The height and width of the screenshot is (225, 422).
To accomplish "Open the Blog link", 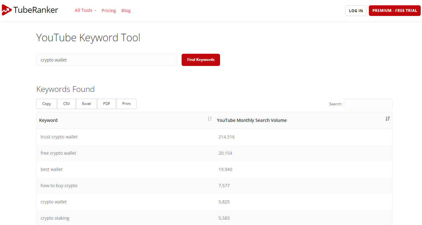I will 126,11.
